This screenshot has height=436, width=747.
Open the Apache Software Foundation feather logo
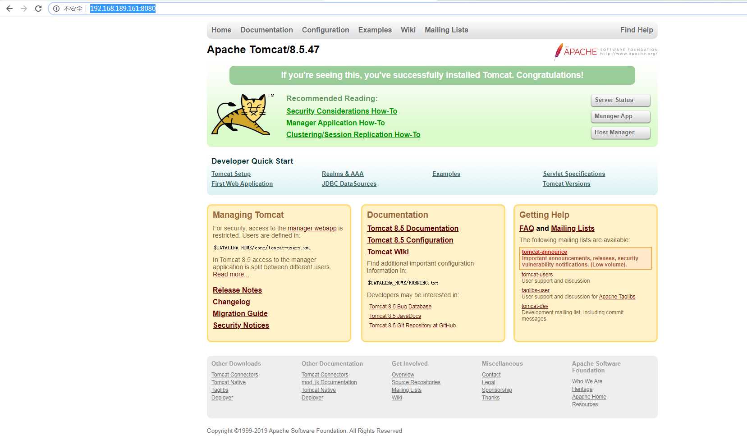tap(605, 52)
